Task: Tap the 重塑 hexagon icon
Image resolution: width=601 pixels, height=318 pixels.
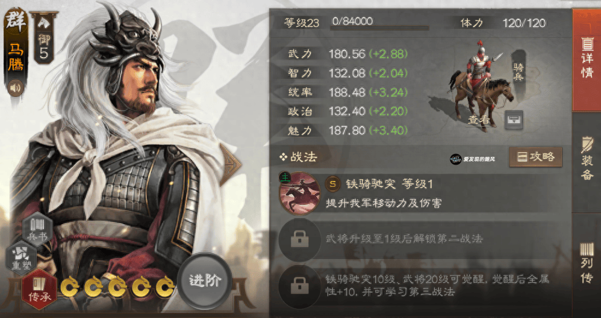Action: 22,258
